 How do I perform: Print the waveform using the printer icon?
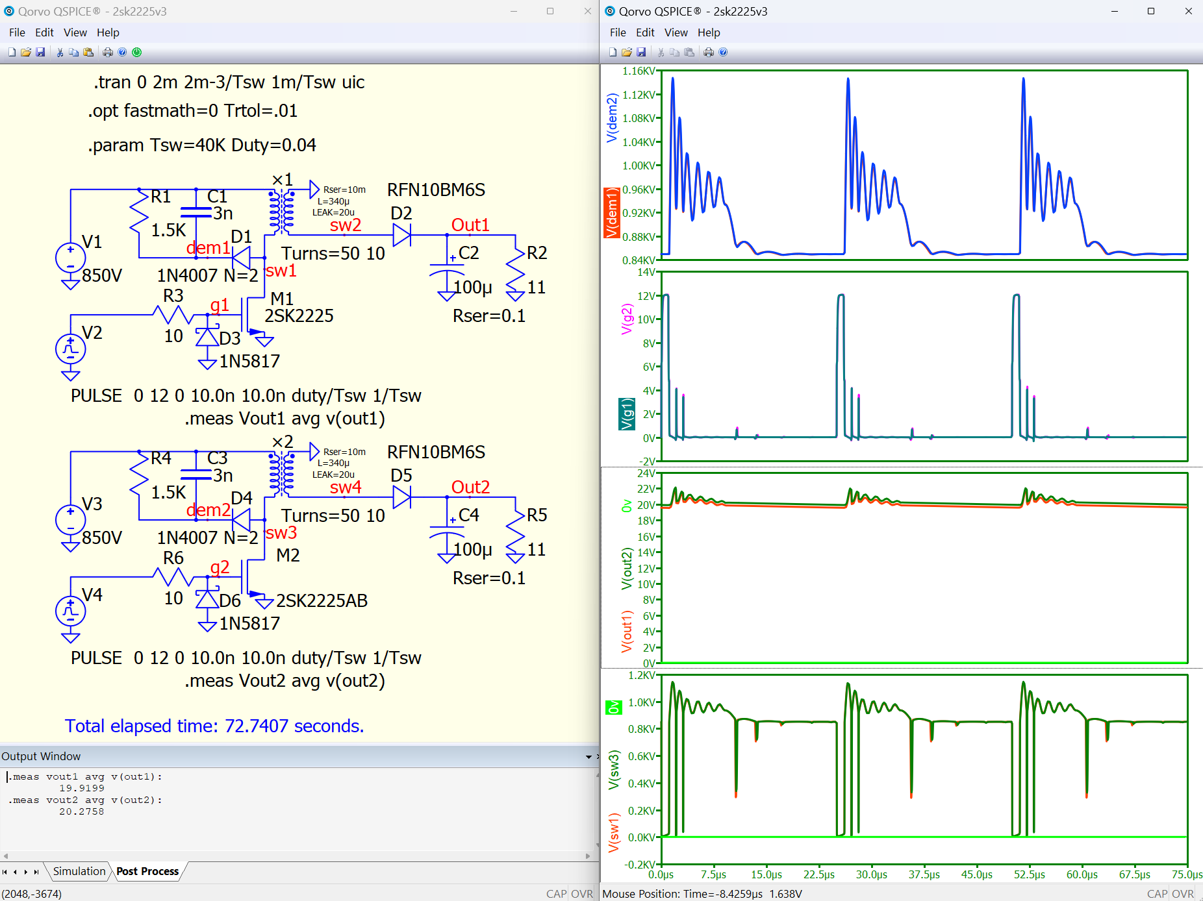[x=709, y=53]
